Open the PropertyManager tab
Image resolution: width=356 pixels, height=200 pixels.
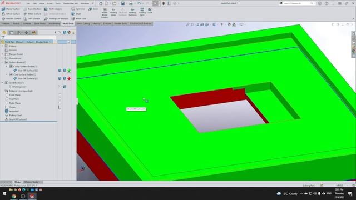11,32
